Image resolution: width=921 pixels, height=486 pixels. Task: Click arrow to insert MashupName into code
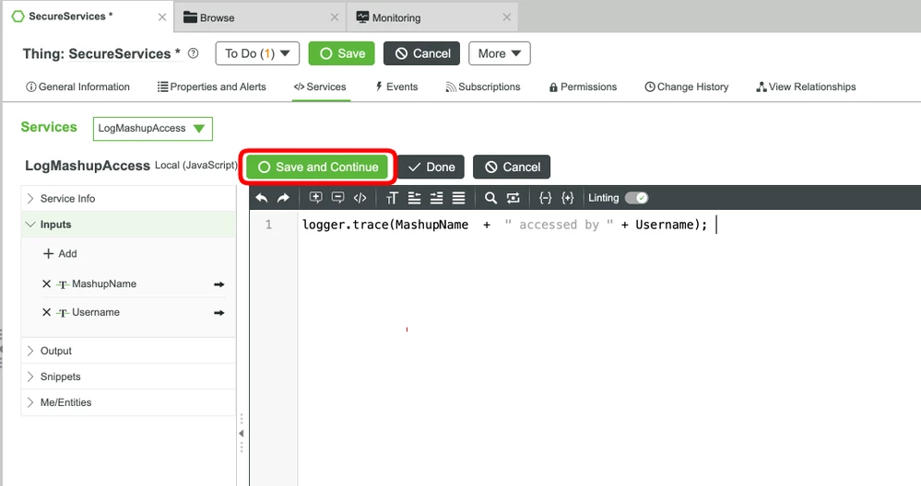coord(219,284)
